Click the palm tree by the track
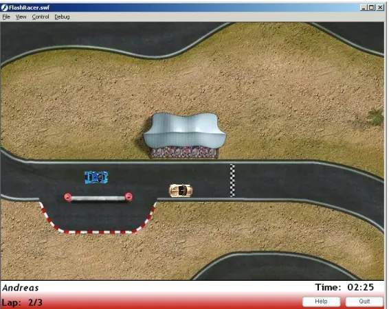 coord(376,116)
